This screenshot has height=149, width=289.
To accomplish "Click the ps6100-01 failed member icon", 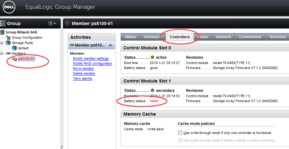I will (14, 59).
